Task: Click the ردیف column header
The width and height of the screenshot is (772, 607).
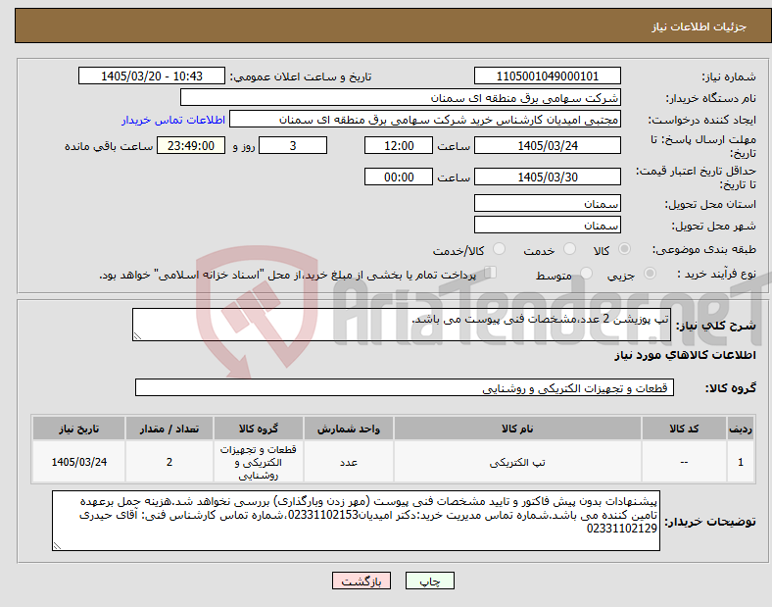Action: (741, 429)
